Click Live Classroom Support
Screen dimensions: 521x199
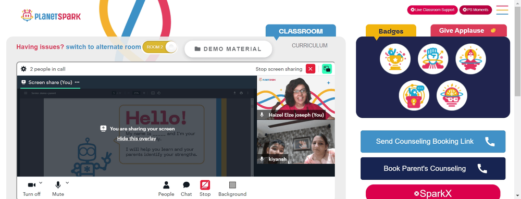[432, 10]
